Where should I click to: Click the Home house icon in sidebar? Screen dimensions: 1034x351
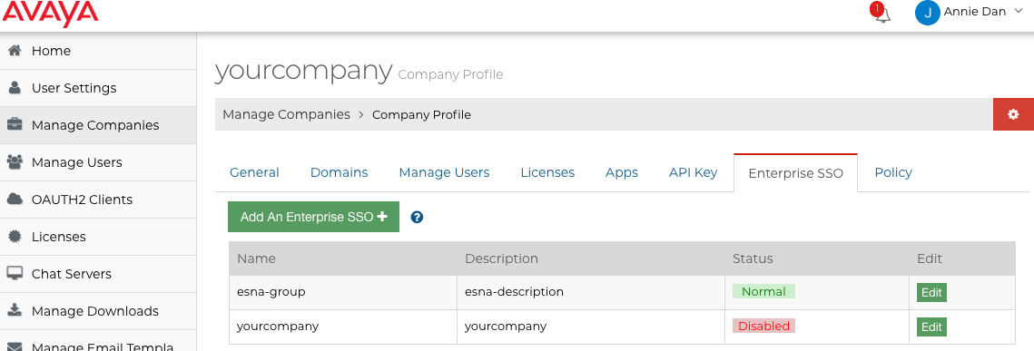click(x=15, y=51)
